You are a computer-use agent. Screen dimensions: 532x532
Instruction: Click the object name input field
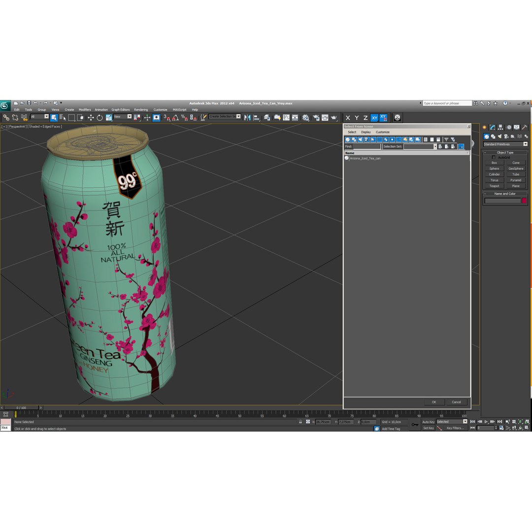[502, 201]
